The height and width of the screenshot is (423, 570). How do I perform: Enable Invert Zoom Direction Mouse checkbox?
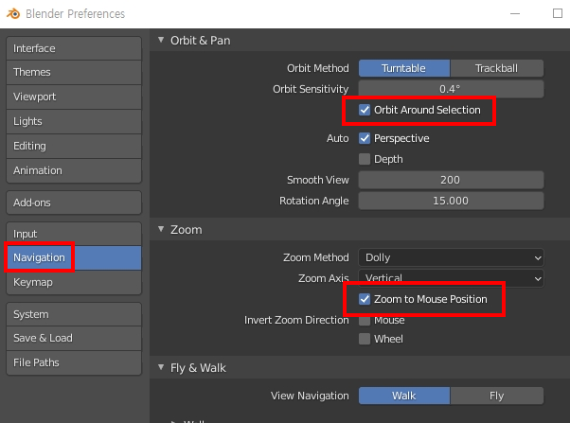click(x=365, y=320)
